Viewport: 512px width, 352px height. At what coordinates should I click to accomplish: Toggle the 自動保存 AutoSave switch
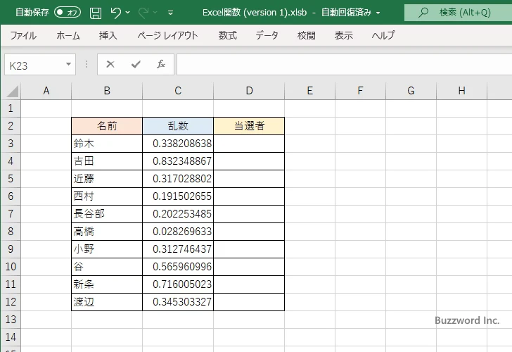click(x=68, y=13)
